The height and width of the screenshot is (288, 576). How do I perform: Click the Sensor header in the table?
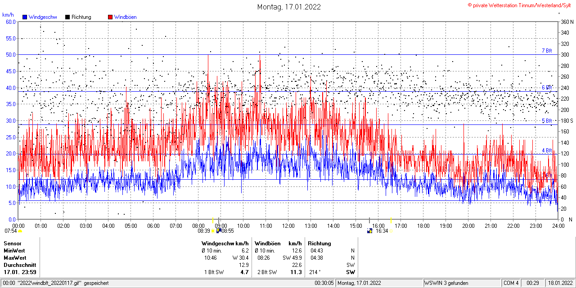[12, 244]
